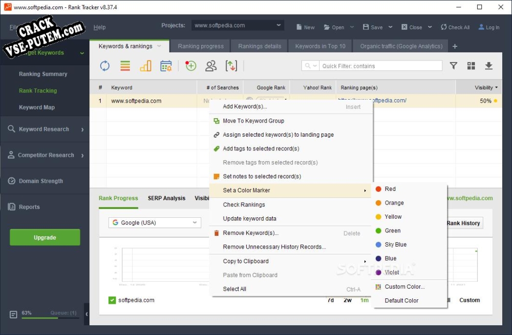The height and width of the screenshot is (335, 512).
Task: Open the Projects dropdown
Action: (238, 25)
